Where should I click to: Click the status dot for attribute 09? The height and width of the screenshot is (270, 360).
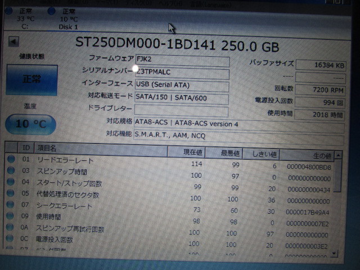coord(10,215)
